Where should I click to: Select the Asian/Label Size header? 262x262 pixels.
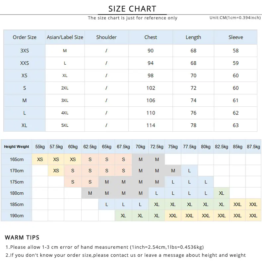pyautogui.click(x=65, y=37)
